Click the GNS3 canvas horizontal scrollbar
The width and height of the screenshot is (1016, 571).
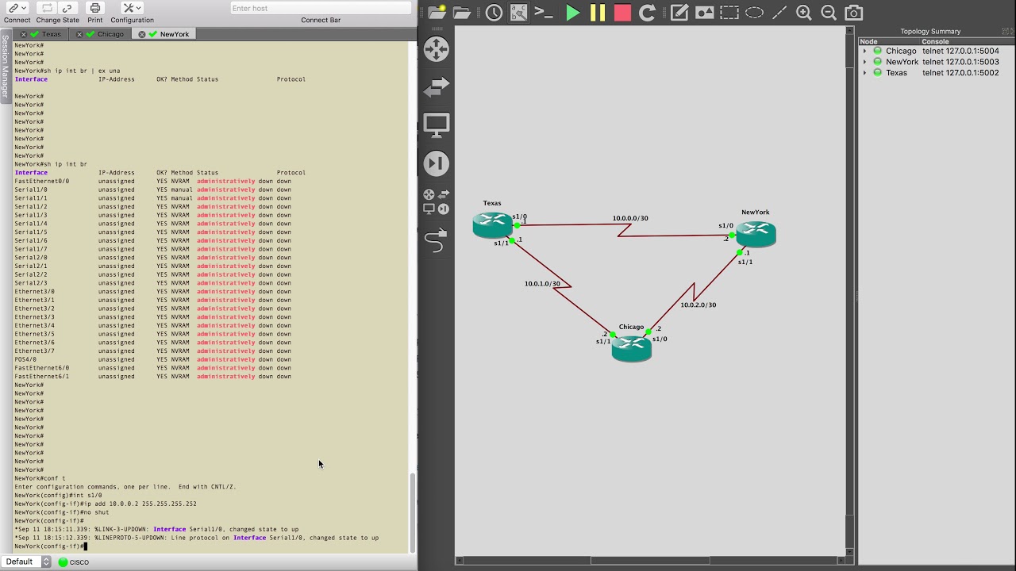pyautogui.click(x=650, y=561)
